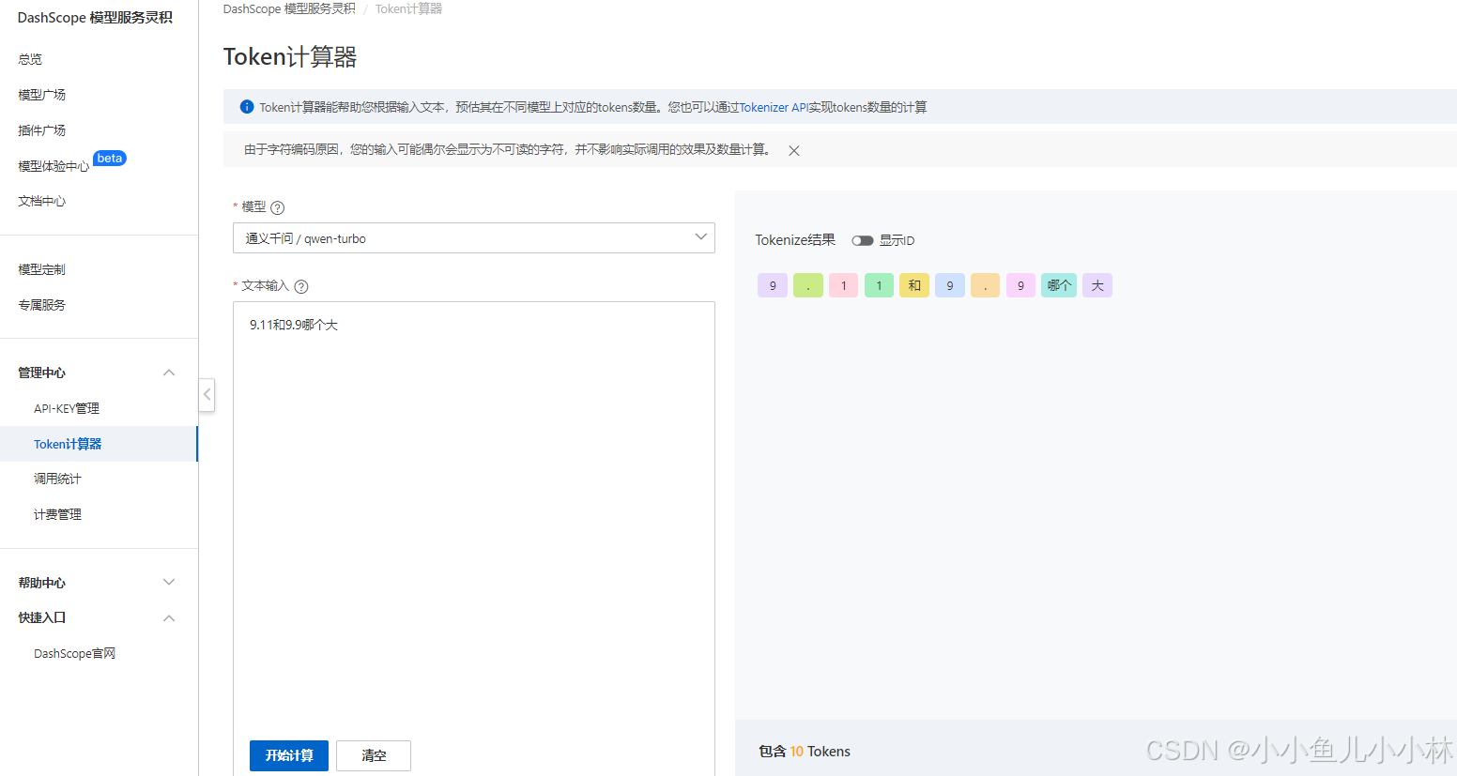Click the 开始计算 button

289,755
